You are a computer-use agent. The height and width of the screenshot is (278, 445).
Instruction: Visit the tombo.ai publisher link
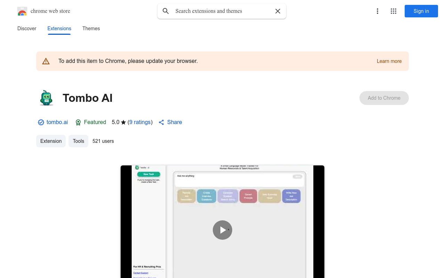tap(57, 122)
